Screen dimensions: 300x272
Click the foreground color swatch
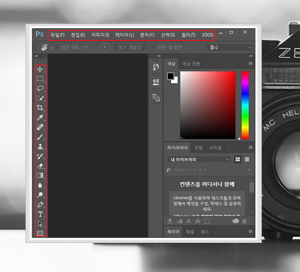click(170, 76)
